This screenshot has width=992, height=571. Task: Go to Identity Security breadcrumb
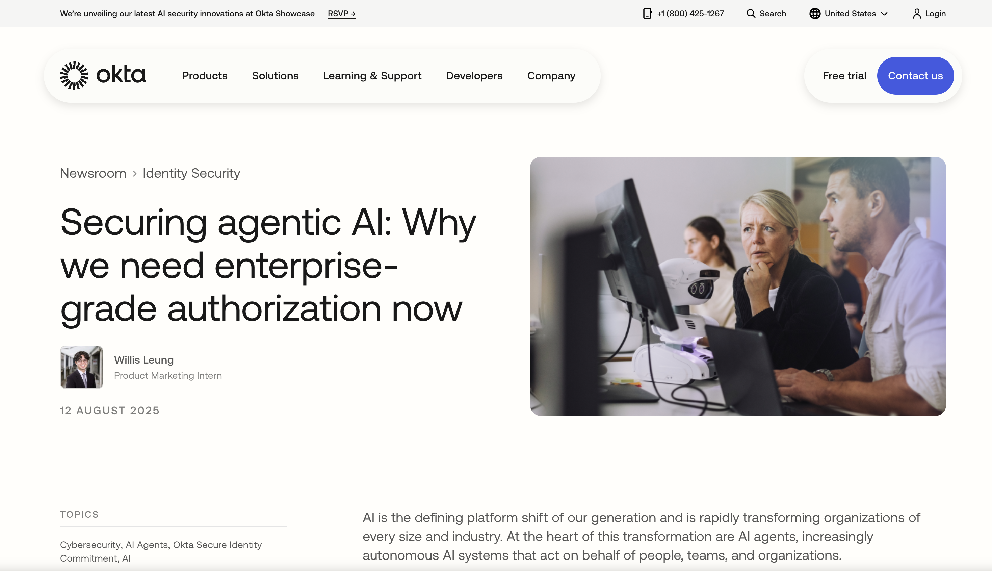[191, 173]
